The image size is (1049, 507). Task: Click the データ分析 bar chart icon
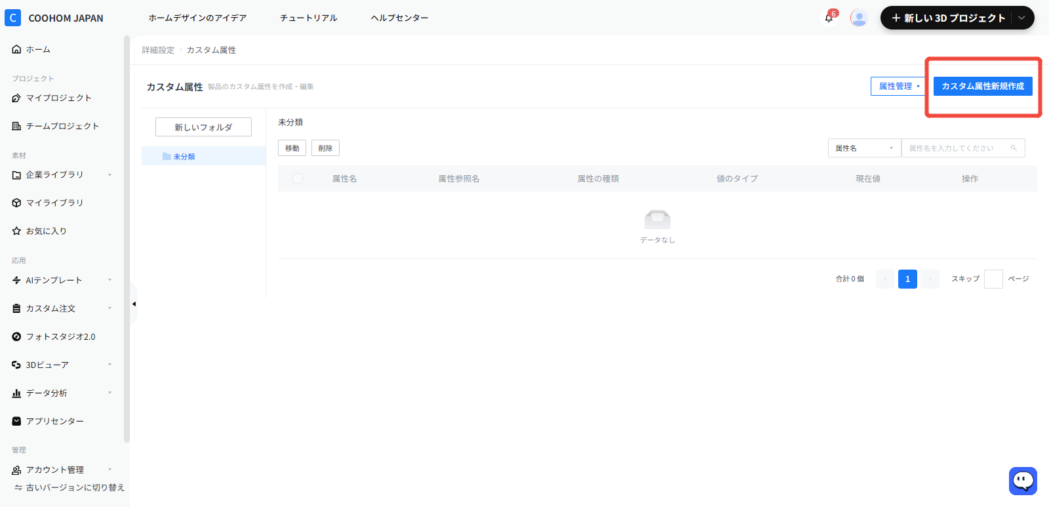point(16,393)
